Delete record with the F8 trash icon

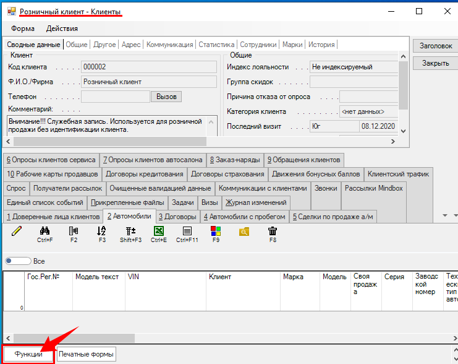coord(273,231)
